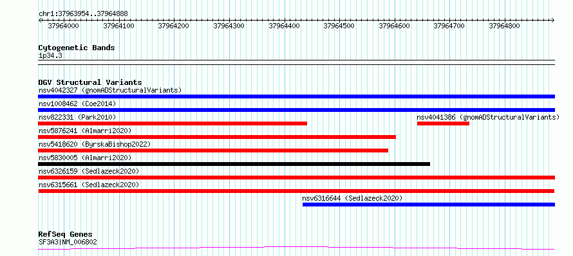The image size is (573, 256).
Task: Click ruler tick label 37964500
Action: pos(339,26)
